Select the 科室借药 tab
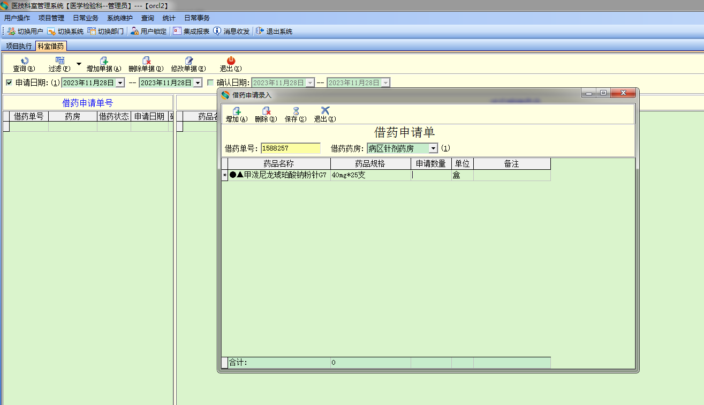 click(51, 46)
